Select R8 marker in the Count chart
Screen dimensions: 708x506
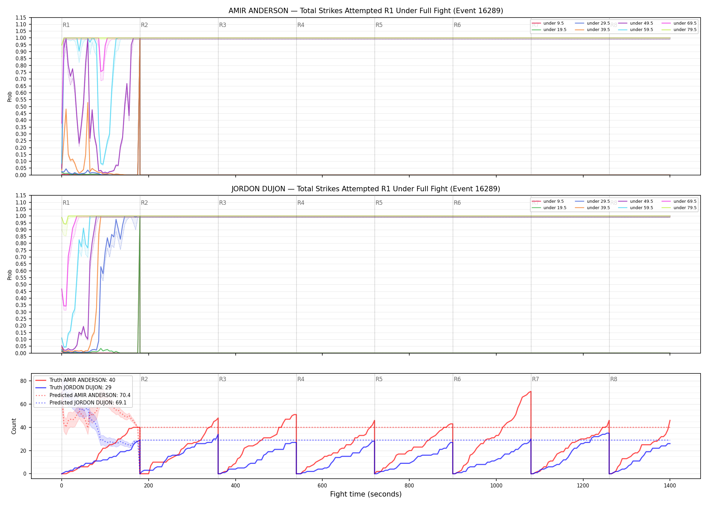pyautogui.click(x=614, y=379)
